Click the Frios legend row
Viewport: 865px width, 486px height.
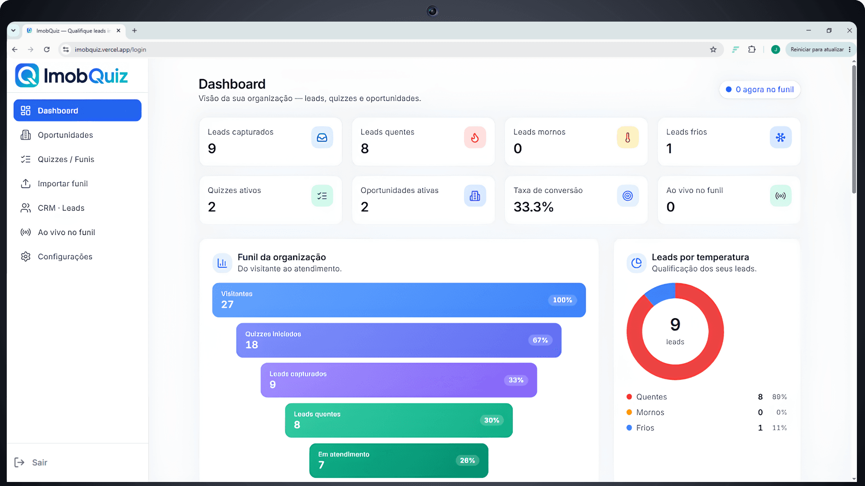(x=706, y=428)
